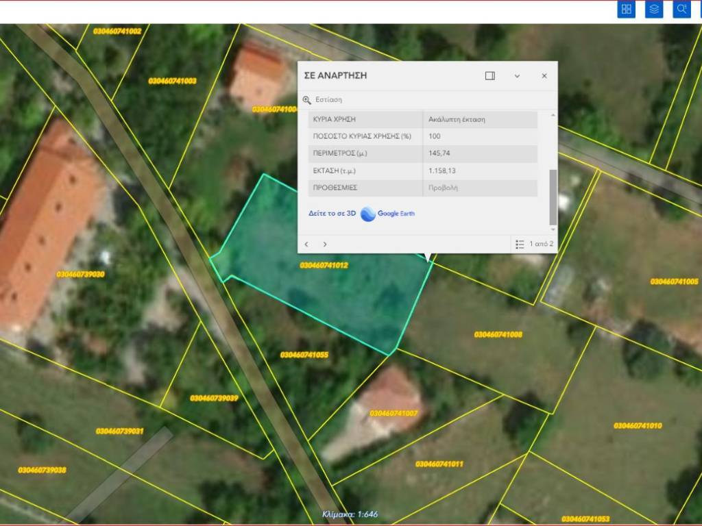The height and width of the screenshot is (526, 702).
Task: Click the Προβολή link for ΠΡΟΘΕΣΜΙΕΣ
Action: pos(443,188)
